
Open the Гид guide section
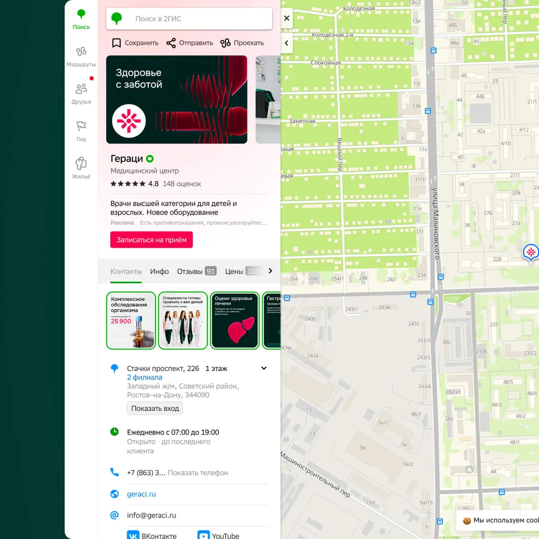(81, 131)
